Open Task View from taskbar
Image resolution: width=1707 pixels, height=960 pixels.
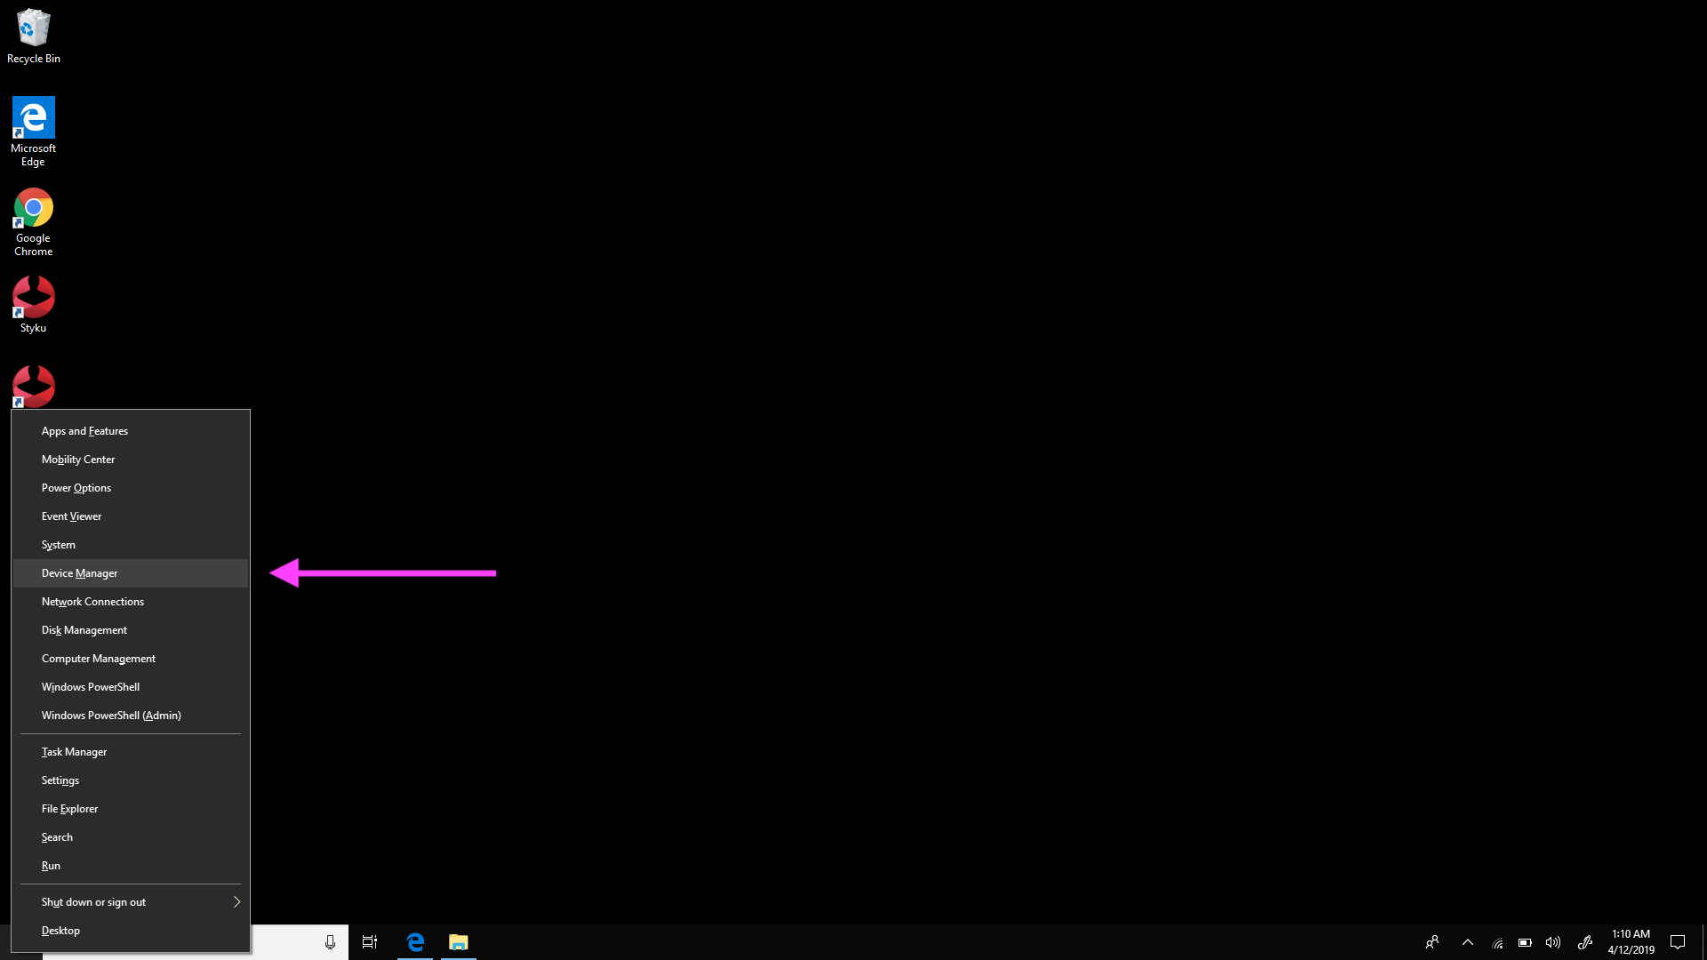370,942
